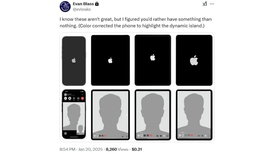The image size is (274, 154).
Task: Click Evan Blass's profile avatar
Action: 65,6
